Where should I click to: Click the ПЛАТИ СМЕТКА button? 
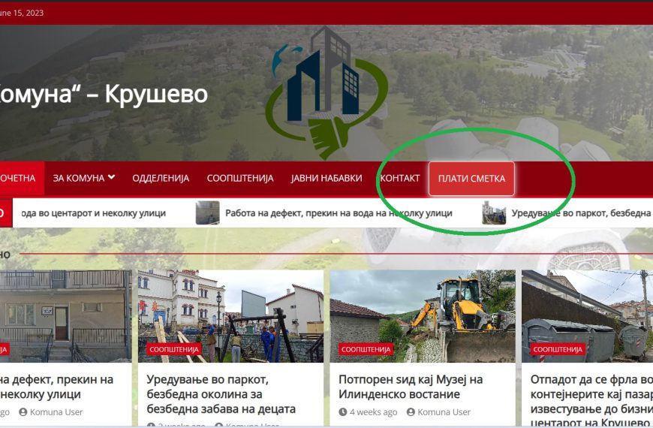point(471,179)
